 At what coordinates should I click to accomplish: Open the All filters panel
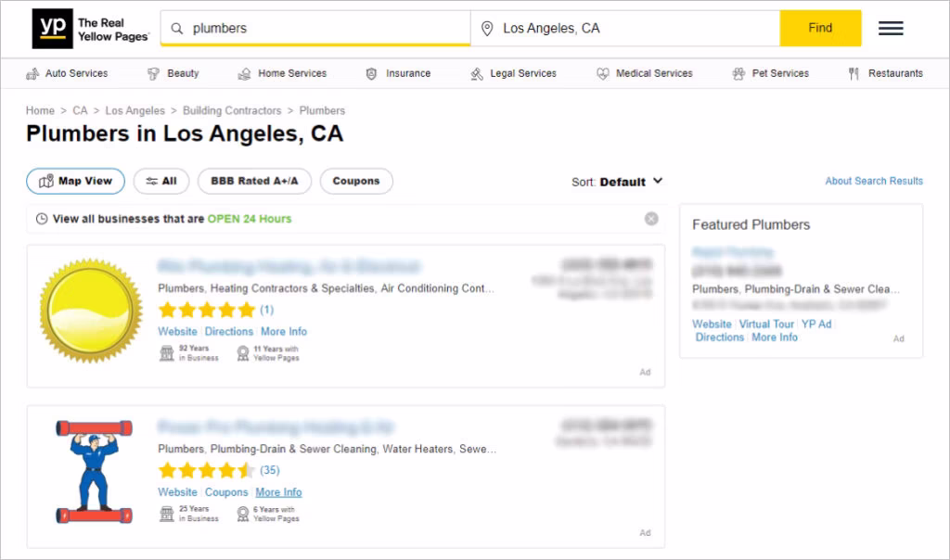(x=161, y=181)
